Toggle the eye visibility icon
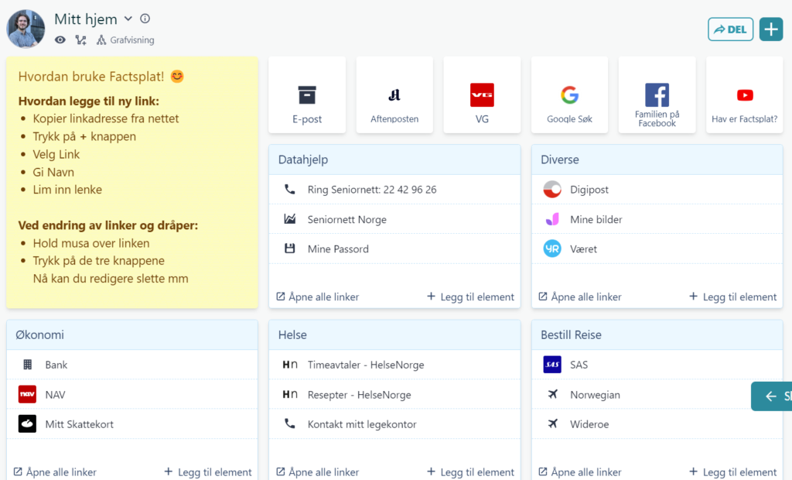Viewport: 792px width, 480px height. (x=60, y=40)
